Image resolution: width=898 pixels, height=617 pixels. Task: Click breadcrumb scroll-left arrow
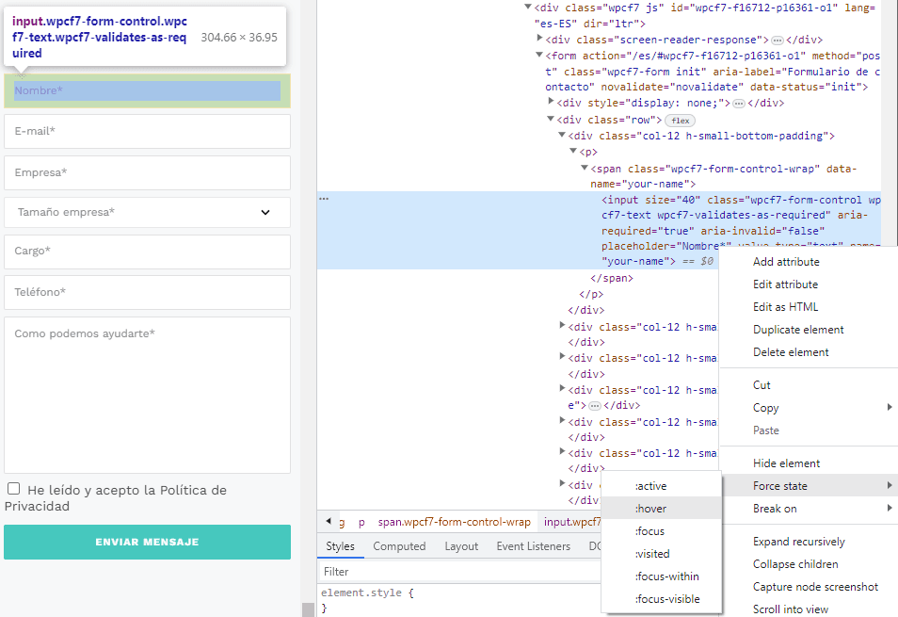(x=329, y=521)
